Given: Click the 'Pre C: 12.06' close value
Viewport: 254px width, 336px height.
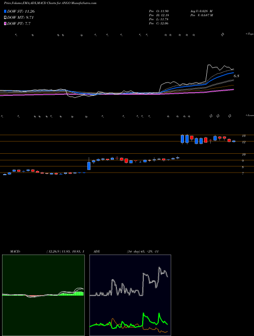Looking at the screenshot, I should [x=159, y=23].
